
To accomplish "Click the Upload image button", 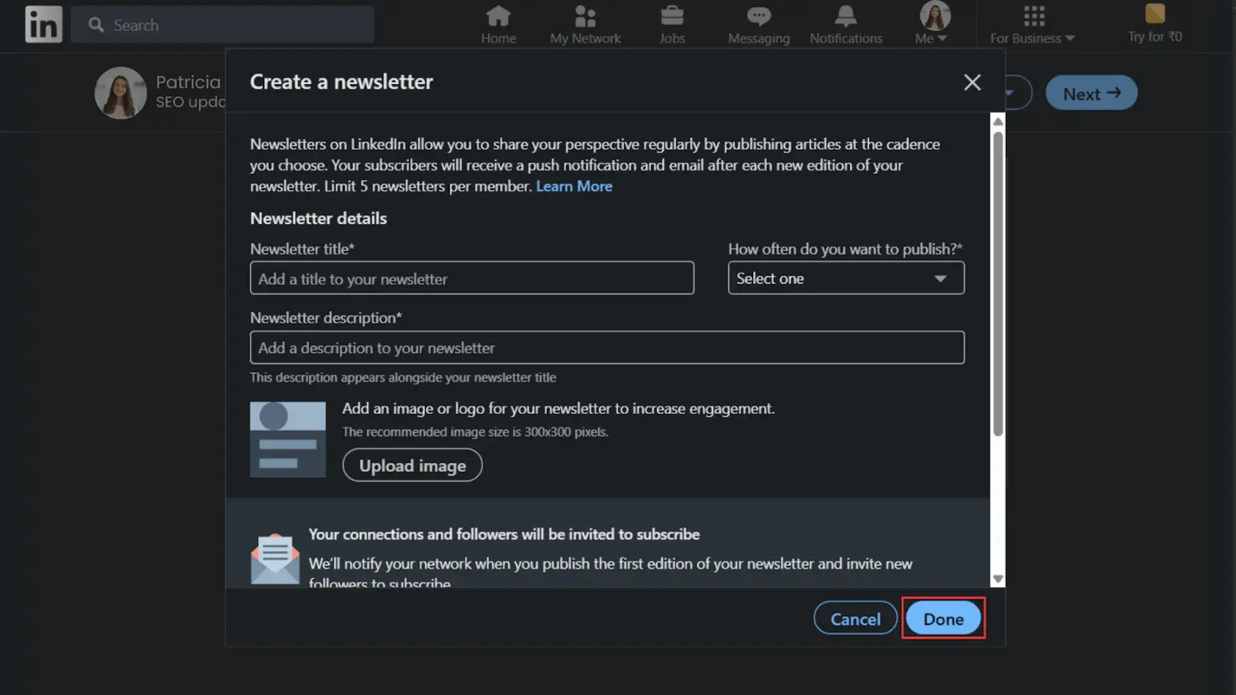I will coord(412,465).
